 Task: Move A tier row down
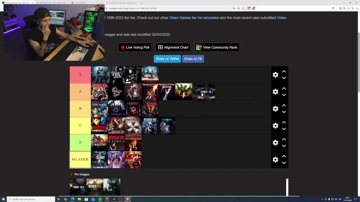coord(284,95)
